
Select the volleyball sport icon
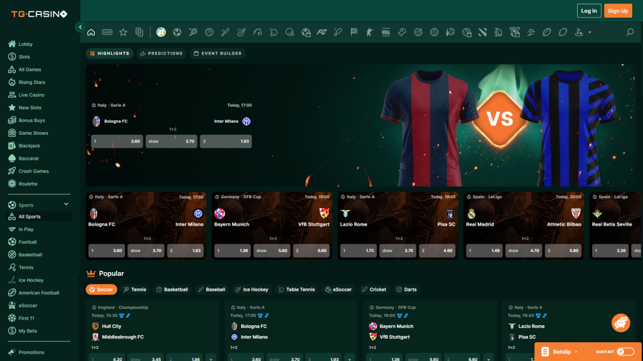pyautogui.click(x=435, y=33)
